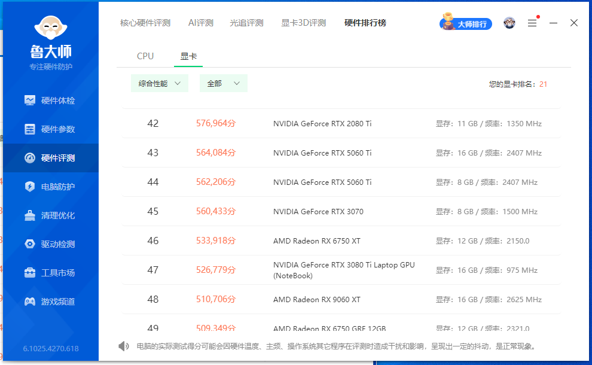
Task: Open 工具市场 in the sidebar
Action: coord(51,272)
